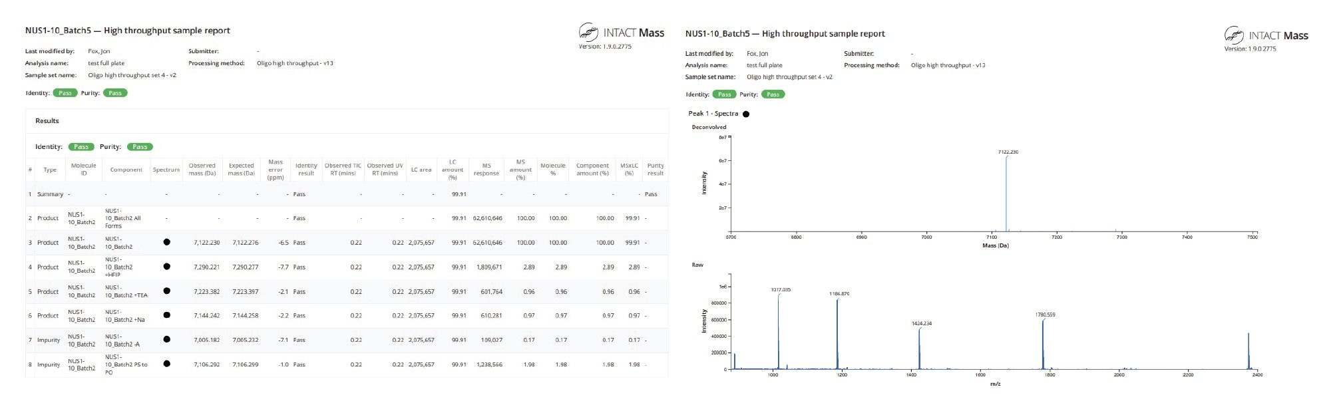This screenshot has height=405, width=1331.
Task: Click the spectrum dot for the -A impurity row
Action: coord(166,339)
